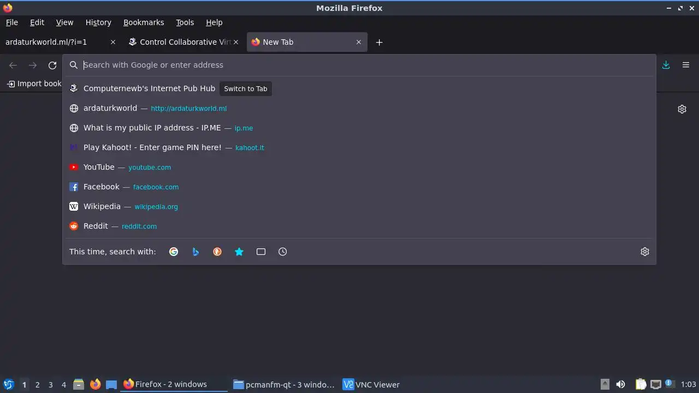Open the File menu
Viewport: 699px width, 393px height.
(11, 22)
